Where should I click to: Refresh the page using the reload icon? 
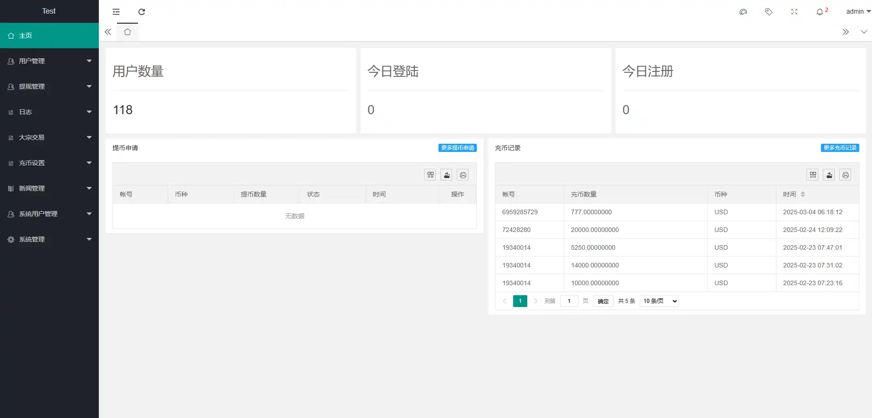point(142,12)
